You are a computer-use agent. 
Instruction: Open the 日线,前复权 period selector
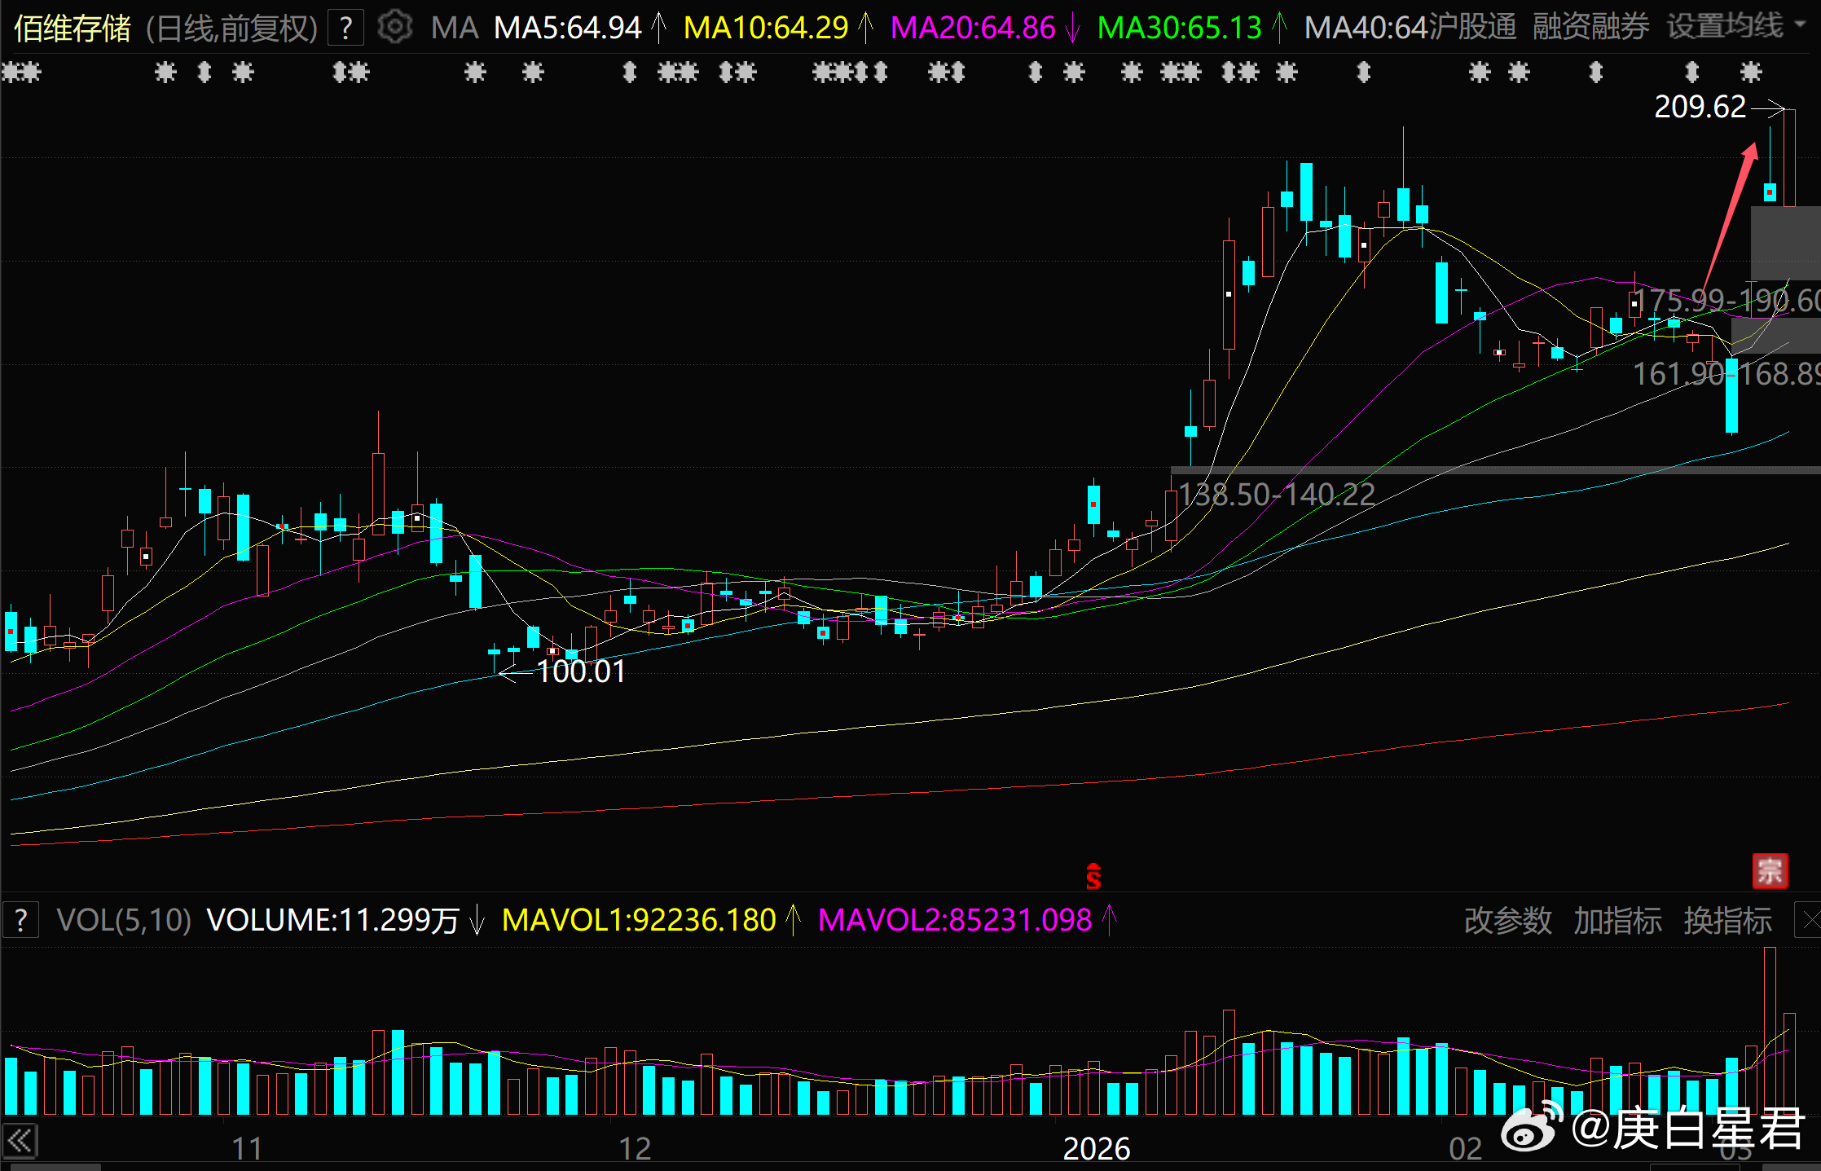pos(231,29)
